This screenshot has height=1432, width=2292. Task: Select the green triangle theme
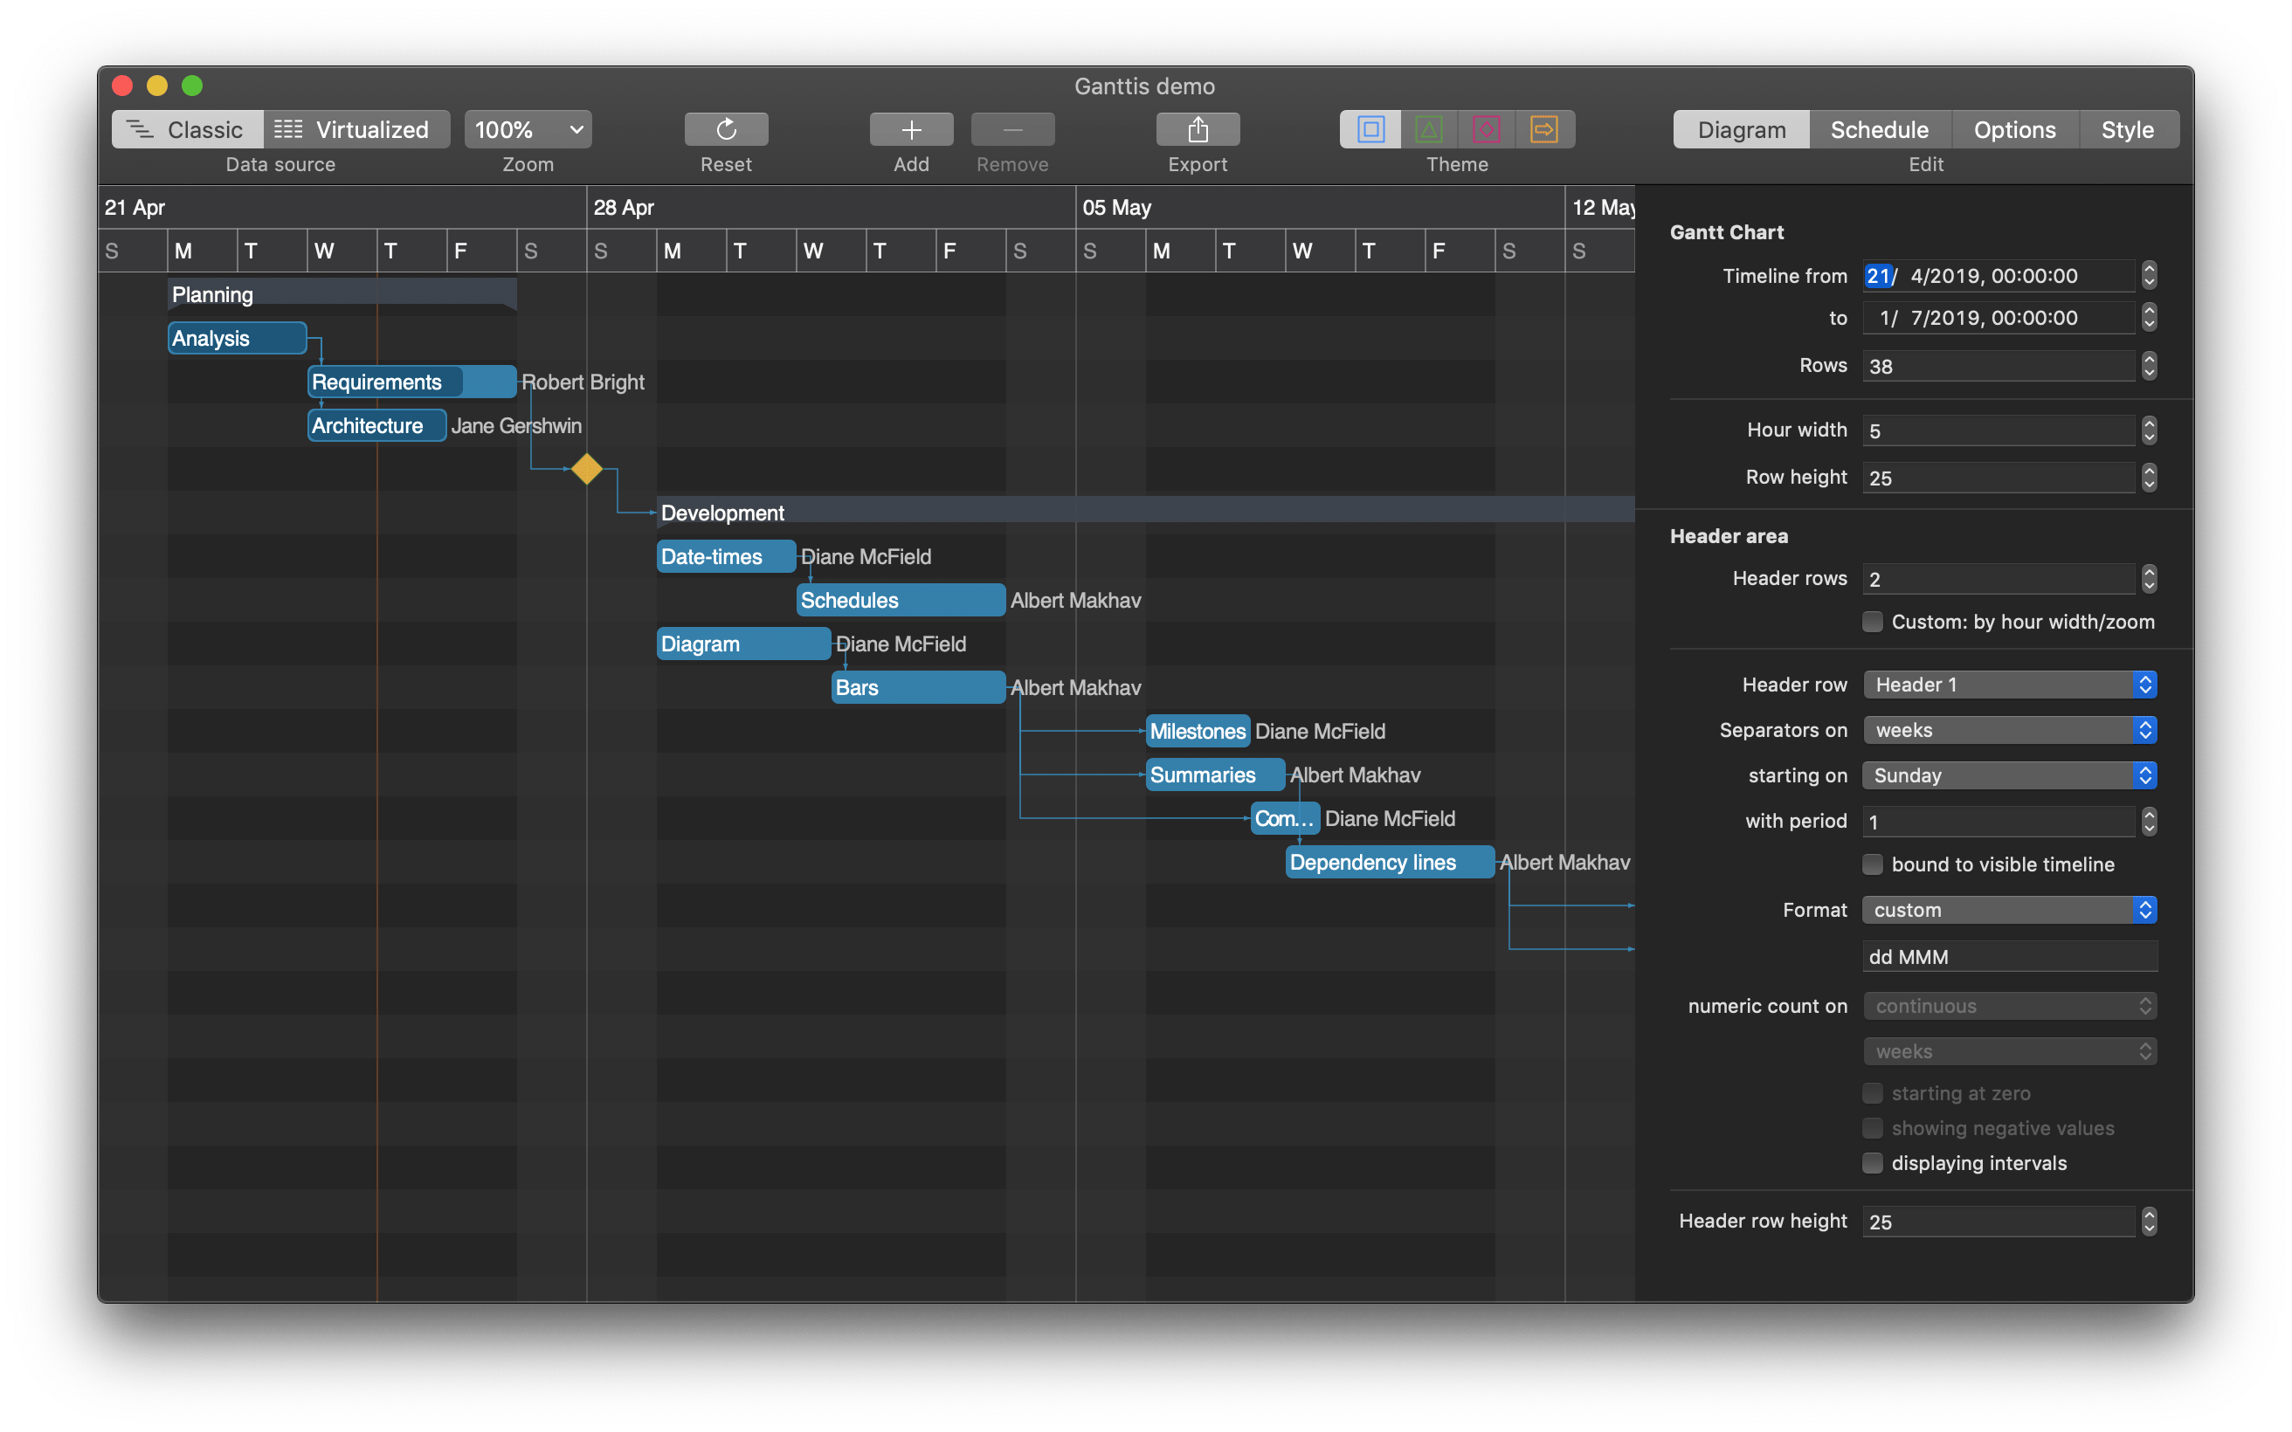click(x=1428, y=129)
